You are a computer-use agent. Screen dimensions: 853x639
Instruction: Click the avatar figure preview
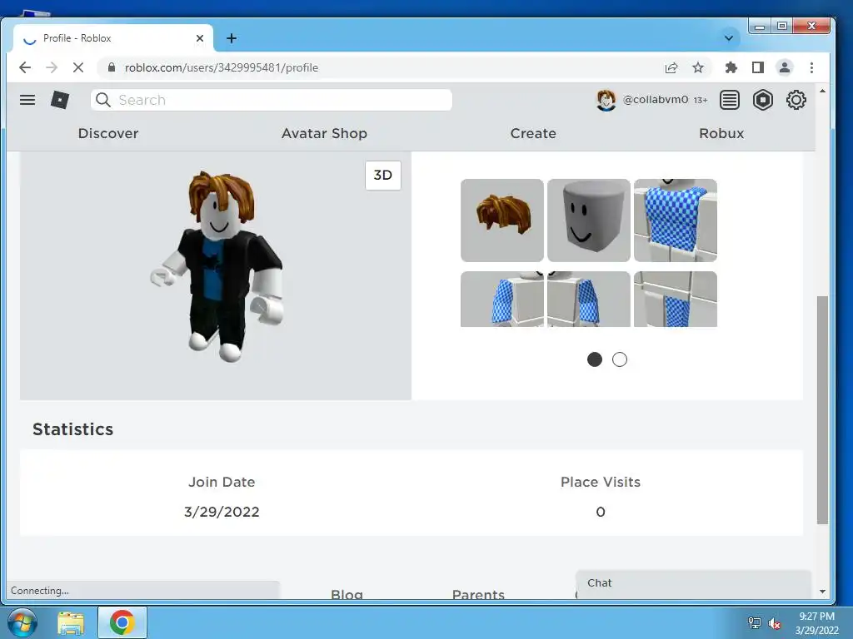(x=217, y=266)
